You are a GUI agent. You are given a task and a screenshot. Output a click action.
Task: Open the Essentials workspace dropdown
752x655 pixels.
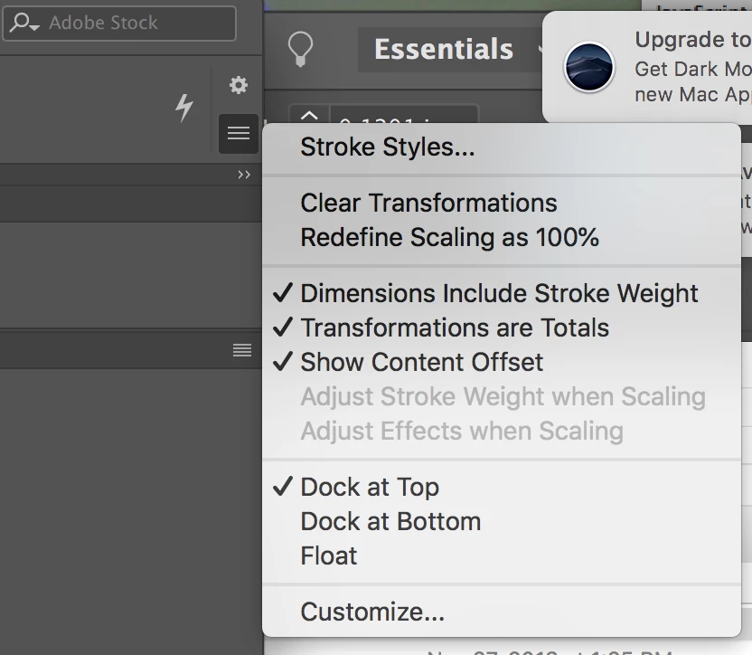(446, 49)
